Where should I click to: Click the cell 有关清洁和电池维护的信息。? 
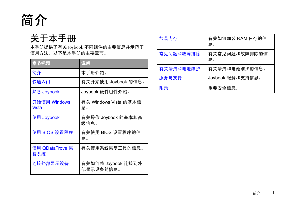pyautogui.click(x=240, y=69)
